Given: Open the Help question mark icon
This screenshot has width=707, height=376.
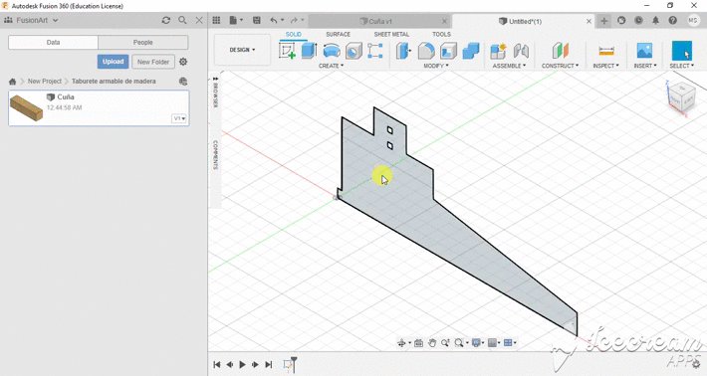Looking at the screenshot, I should pyautogui.click(x=673, y=20).
